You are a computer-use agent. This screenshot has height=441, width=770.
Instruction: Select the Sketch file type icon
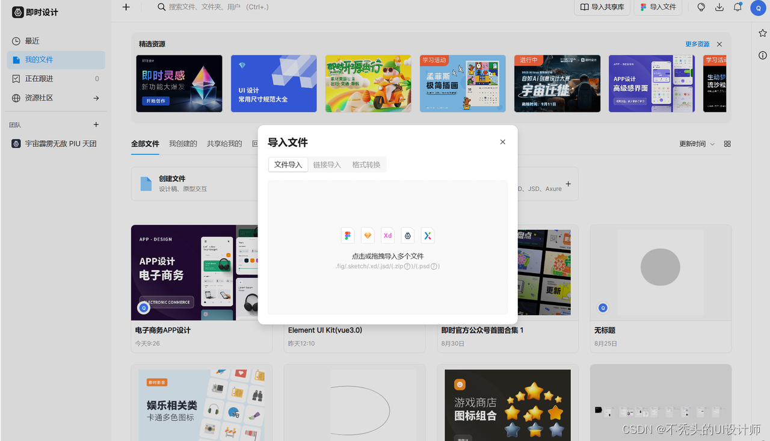pos(368,236)
